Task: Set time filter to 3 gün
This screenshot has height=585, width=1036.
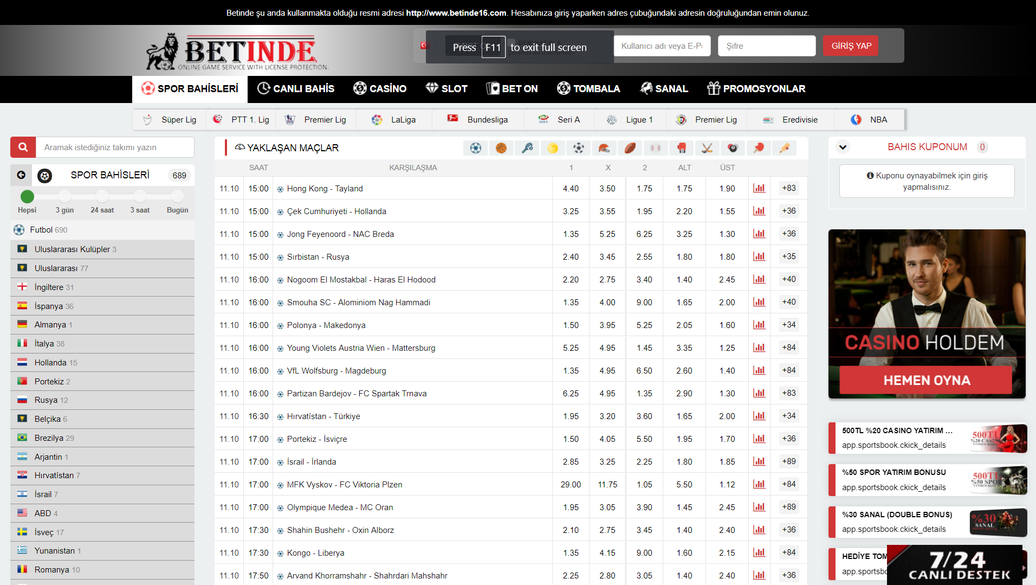Action: (65, 197)
